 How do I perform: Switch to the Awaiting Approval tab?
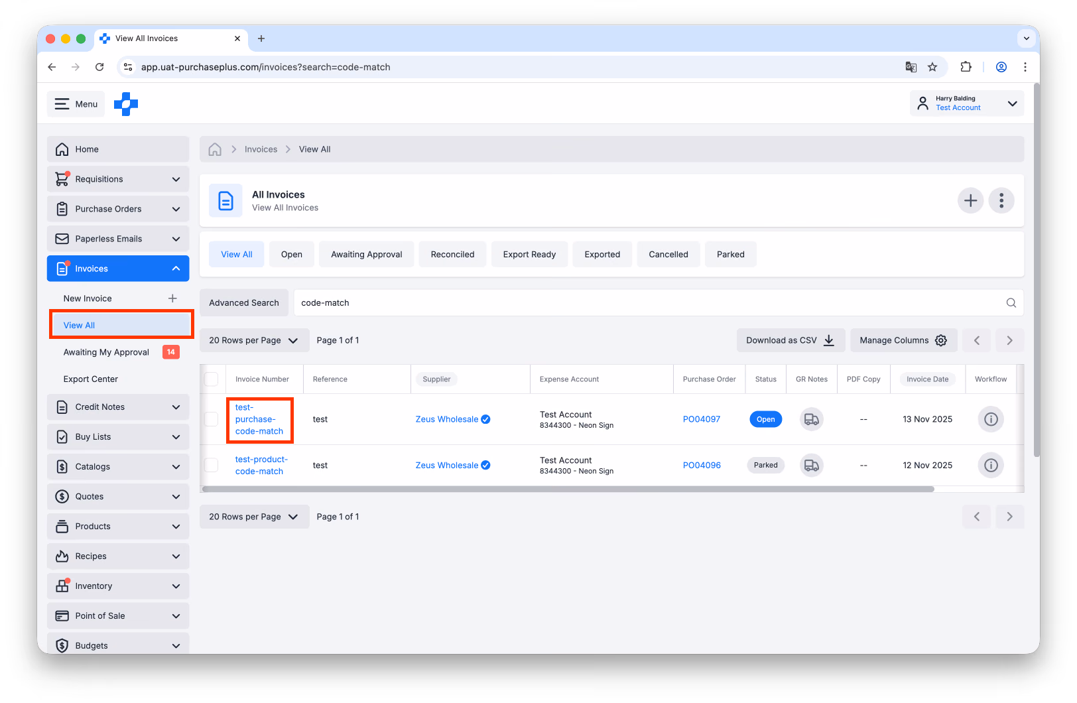tap(367, 255)
